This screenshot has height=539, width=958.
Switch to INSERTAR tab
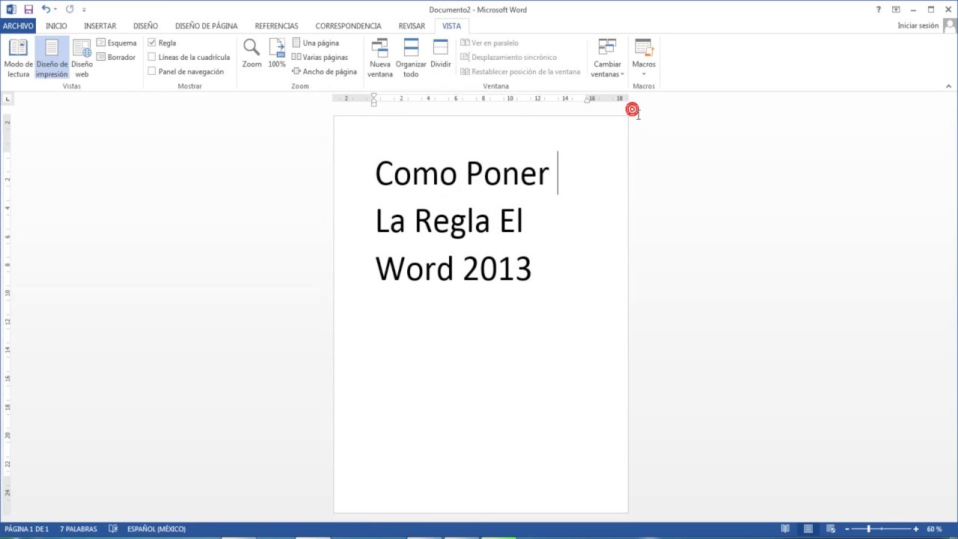click(100, 25)
